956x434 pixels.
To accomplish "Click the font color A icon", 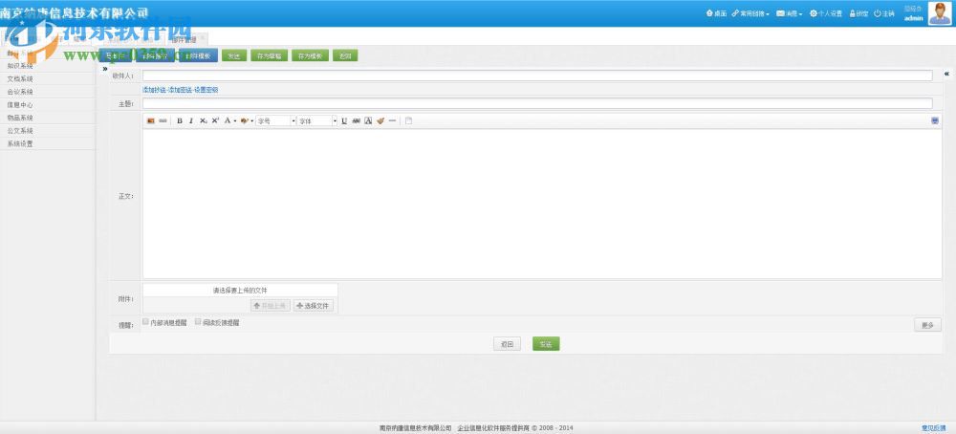I will click(228, 121).
